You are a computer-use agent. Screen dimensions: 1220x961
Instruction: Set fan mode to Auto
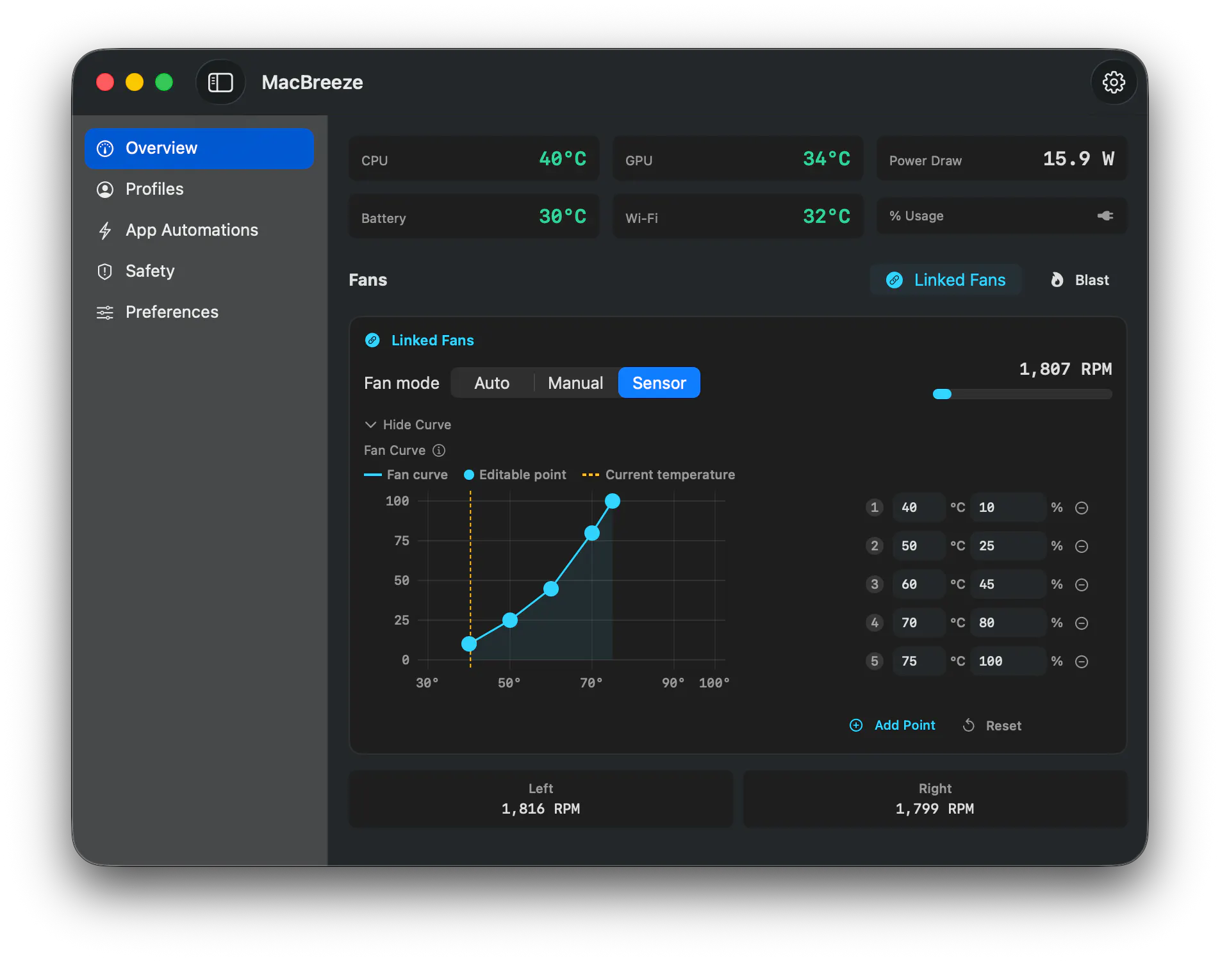coord(492,383)
